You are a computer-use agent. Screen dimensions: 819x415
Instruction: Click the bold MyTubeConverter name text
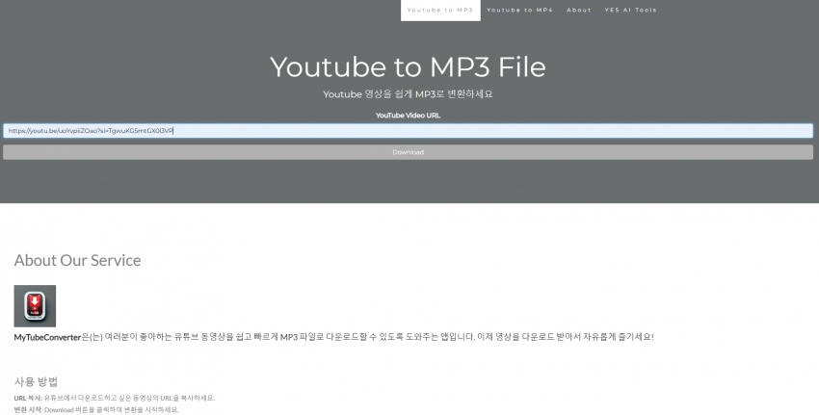[x=47, y=337]
